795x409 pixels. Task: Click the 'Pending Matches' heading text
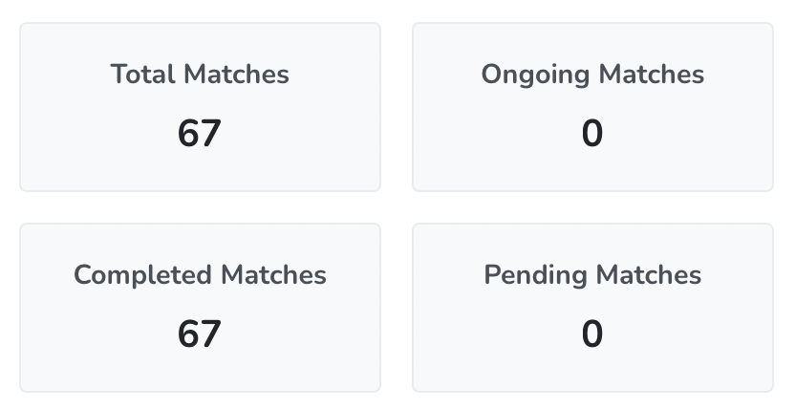(x=592, y=275)
